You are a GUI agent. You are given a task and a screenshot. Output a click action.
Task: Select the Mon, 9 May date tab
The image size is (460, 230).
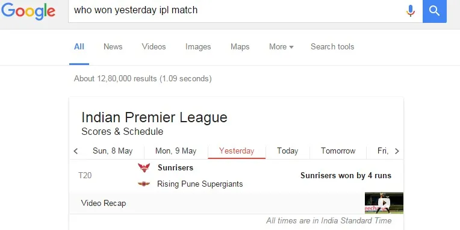pyautogui.click(x=176, y=151)
